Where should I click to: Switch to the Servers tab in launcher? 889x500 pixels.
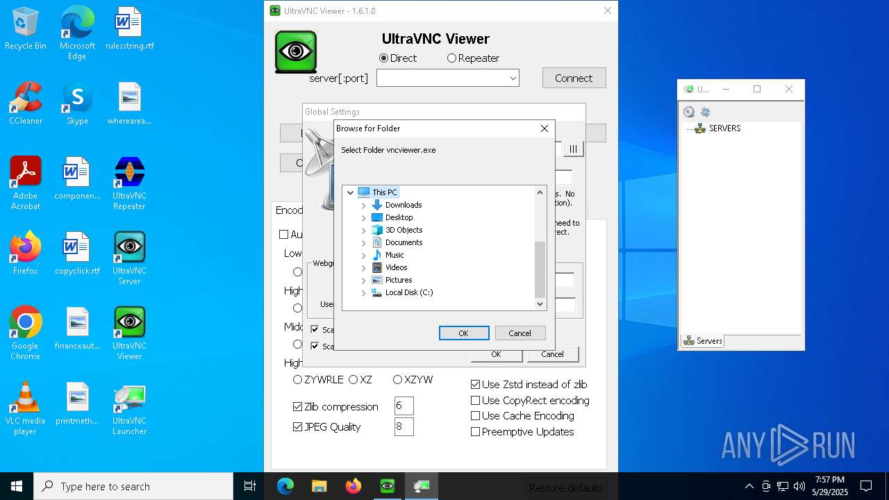(x=703, y=341)
